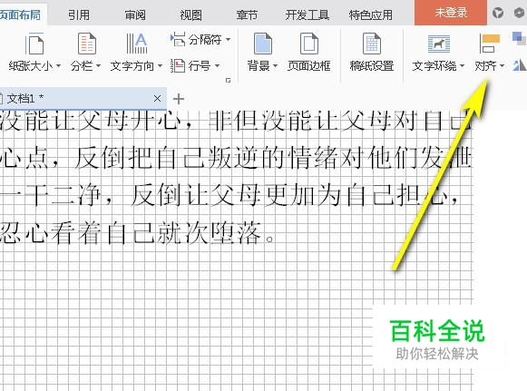The image size is (527, 391).
Task: Expand the 文字方向 dropdown arrow
Action: coord(160,66)
